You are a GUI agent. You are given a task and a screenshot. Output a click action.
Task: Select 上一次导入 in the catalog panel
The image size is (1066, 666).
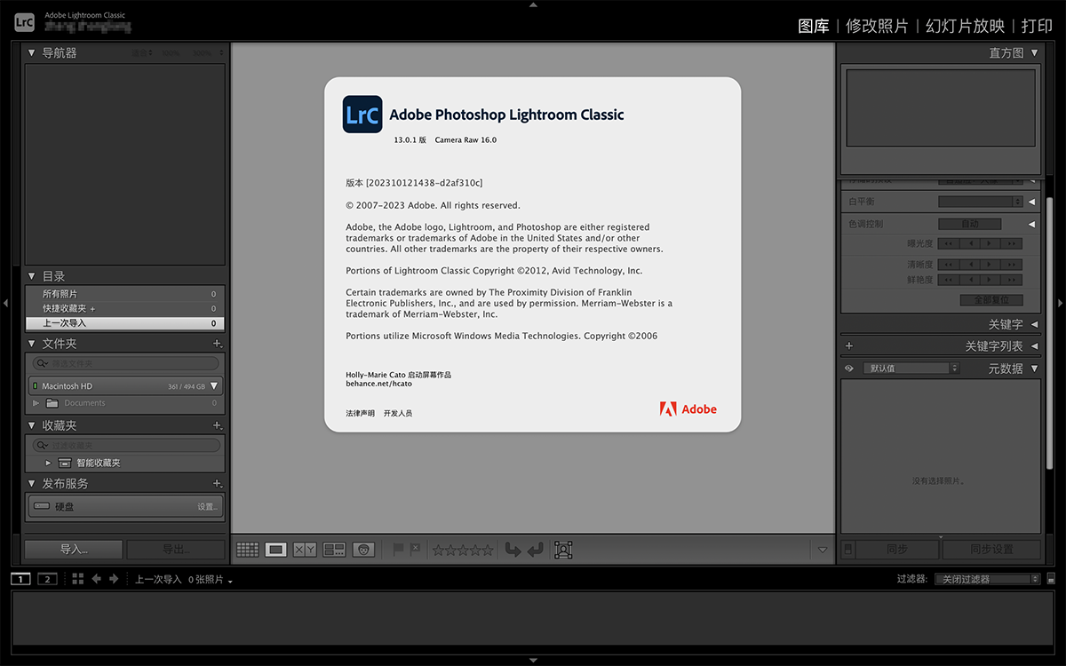pos(124,323)
